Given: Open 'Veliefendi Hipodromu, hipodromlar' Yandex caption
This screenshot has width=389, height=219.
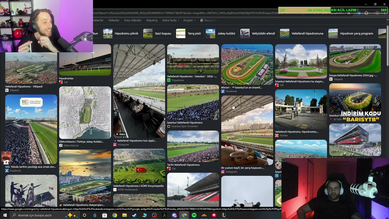Looking at the screenshot, I should [297, 132].
